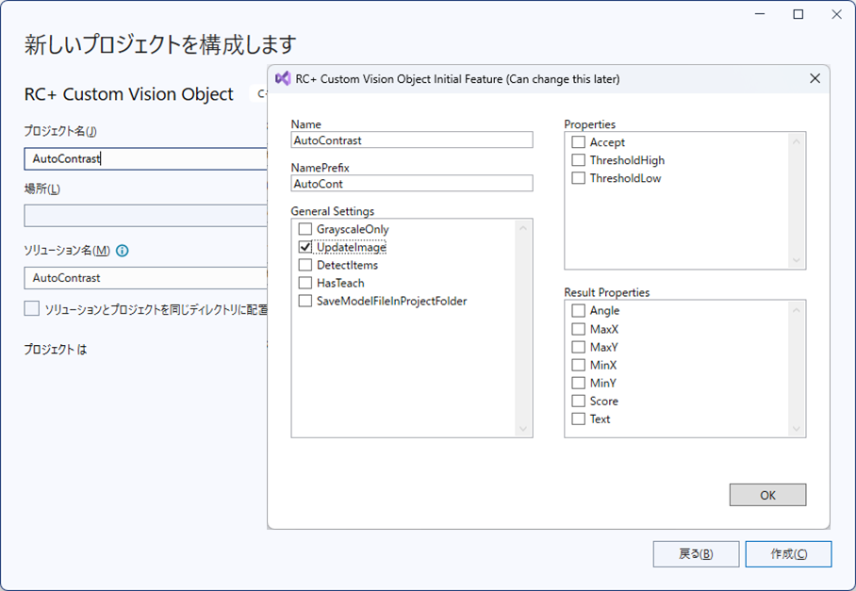Click the info icon beside solution name
856x591 pixels.
click(123, 251)
